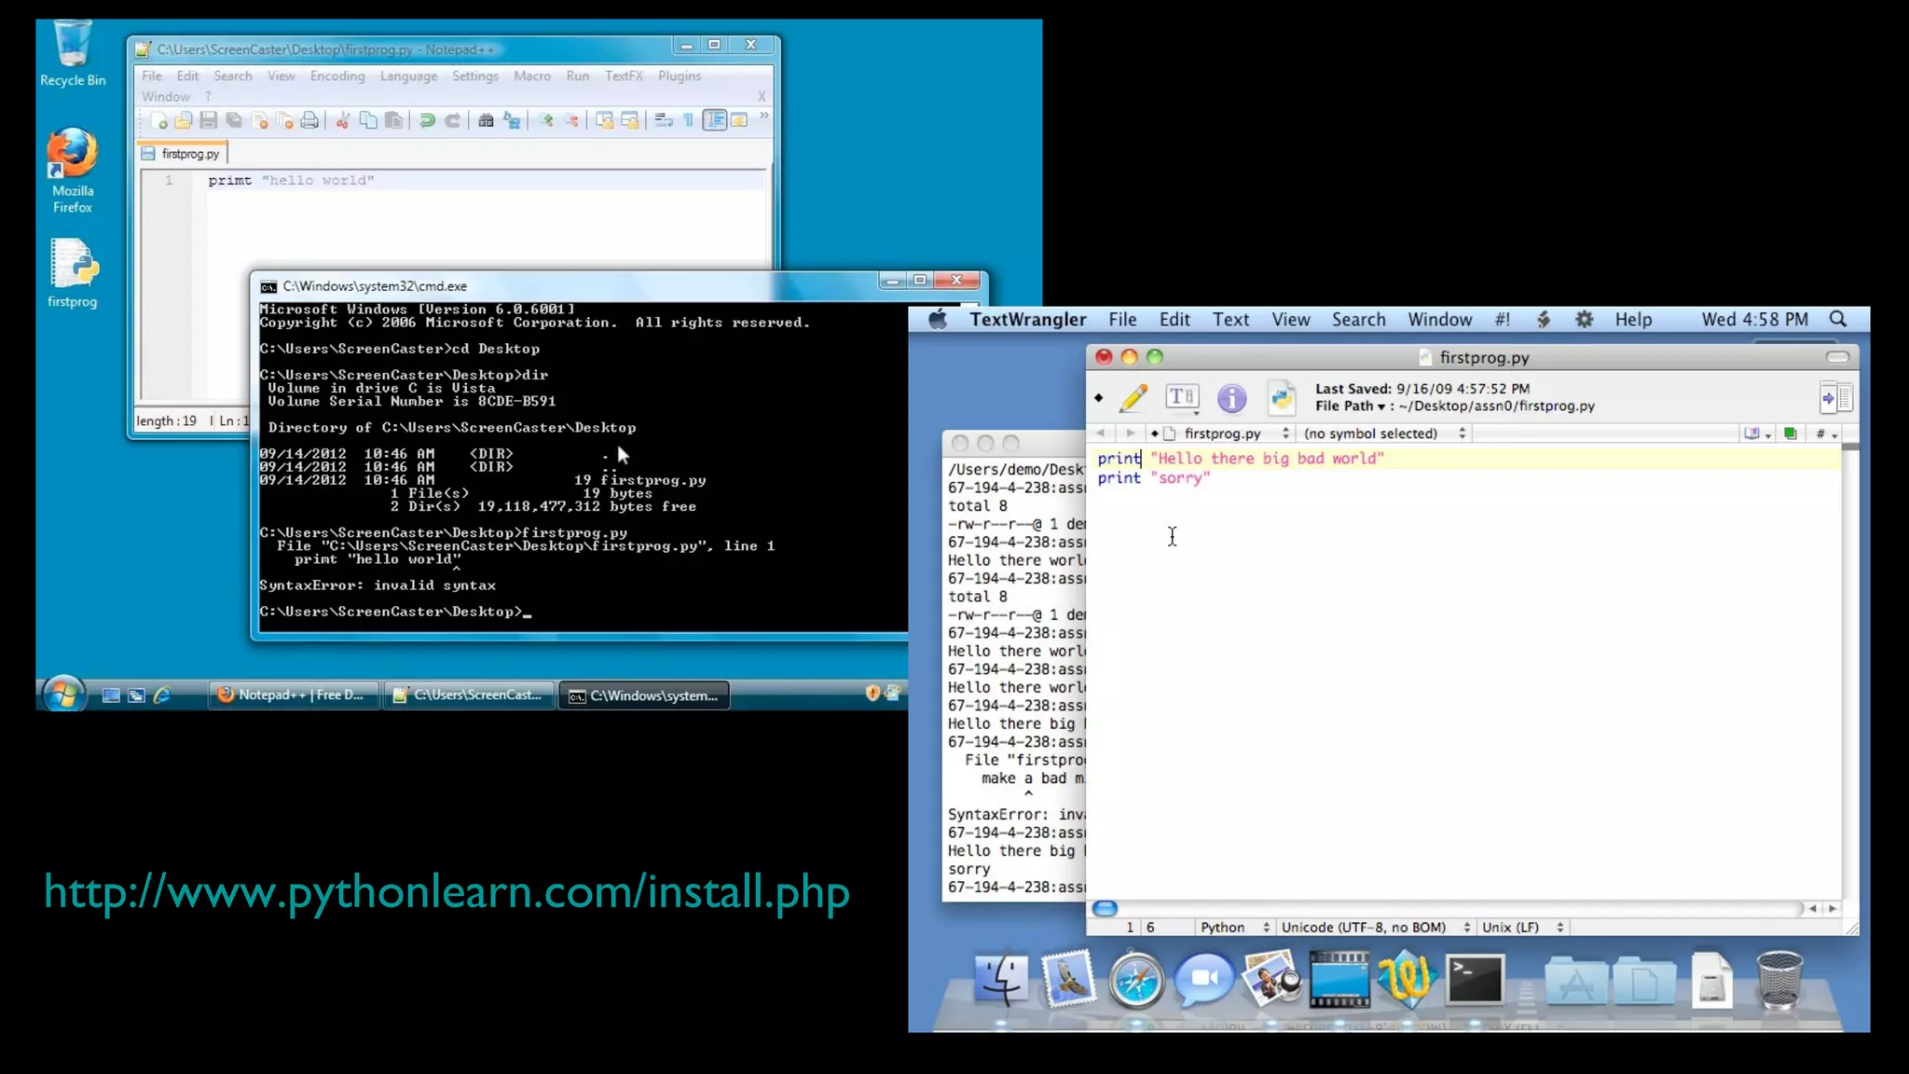This screenshot has width=1909, height=1074.
Task: Click the 'C:\Windows\system...' taskbar button
Action: (644, 695)
